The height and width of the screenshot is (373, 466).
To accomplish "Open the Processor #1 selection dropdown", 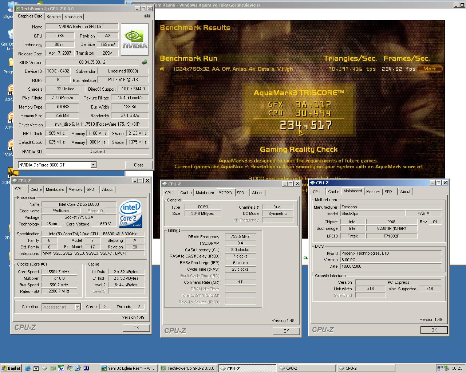I will coord(78,307).
